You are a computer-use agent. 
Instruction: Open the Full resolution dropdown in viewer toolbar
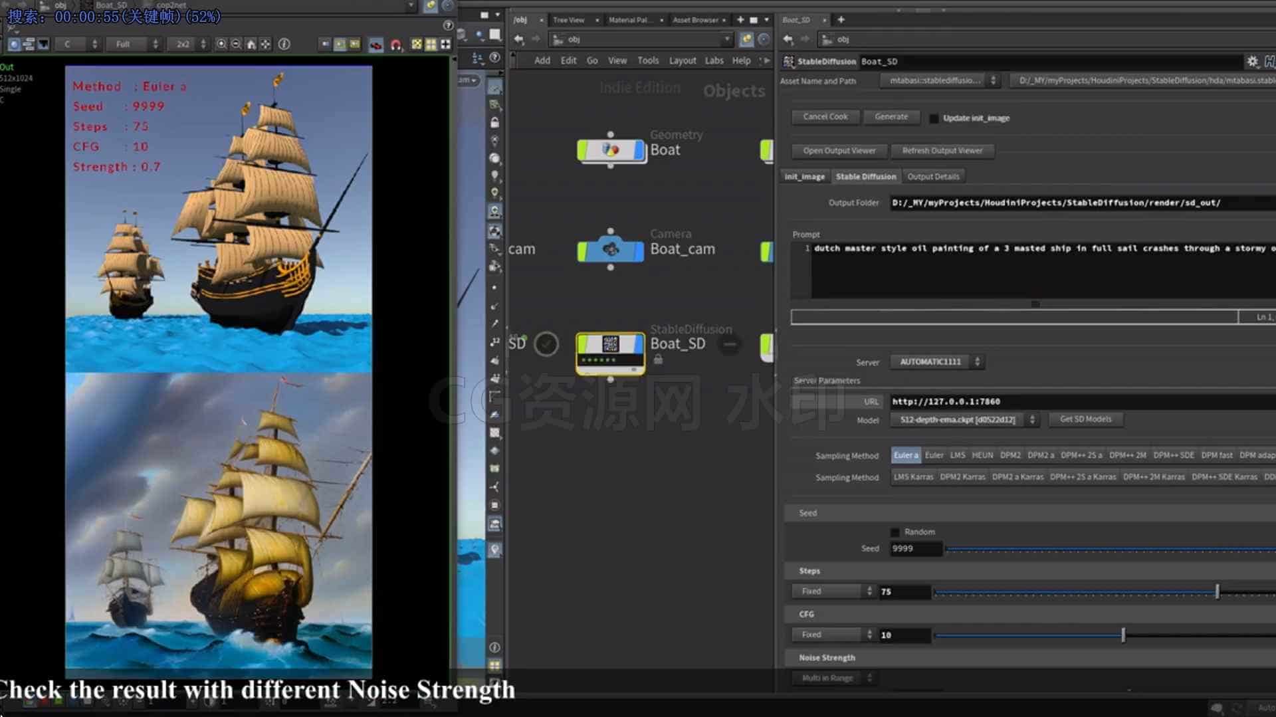click(x=135, y=45)
